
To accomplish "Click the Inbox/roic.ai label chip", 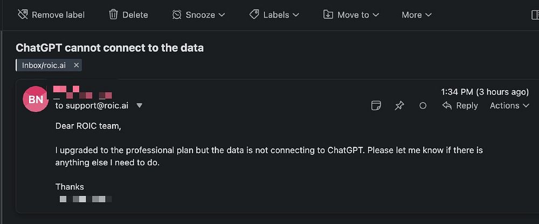I will coord(44,66).
